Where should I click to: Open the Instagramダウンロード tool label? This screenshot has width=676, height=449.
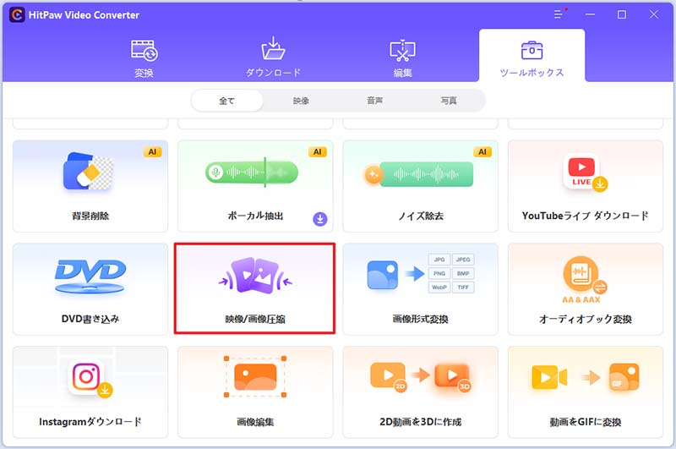click(x=90, y=421)
